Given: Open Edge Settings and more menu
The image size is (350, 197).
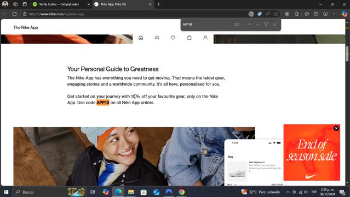Looking at the screenshot, I should 335,14.
